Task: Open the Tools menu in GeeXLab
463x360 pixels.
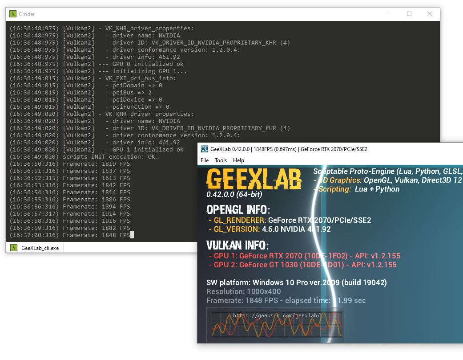Action: tap(221, 160)
